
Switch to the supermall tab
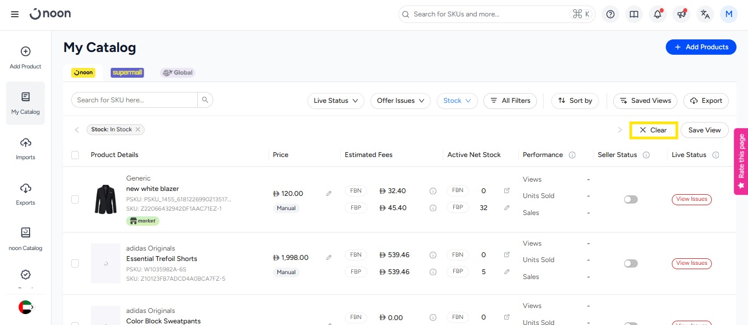point(127,72)
